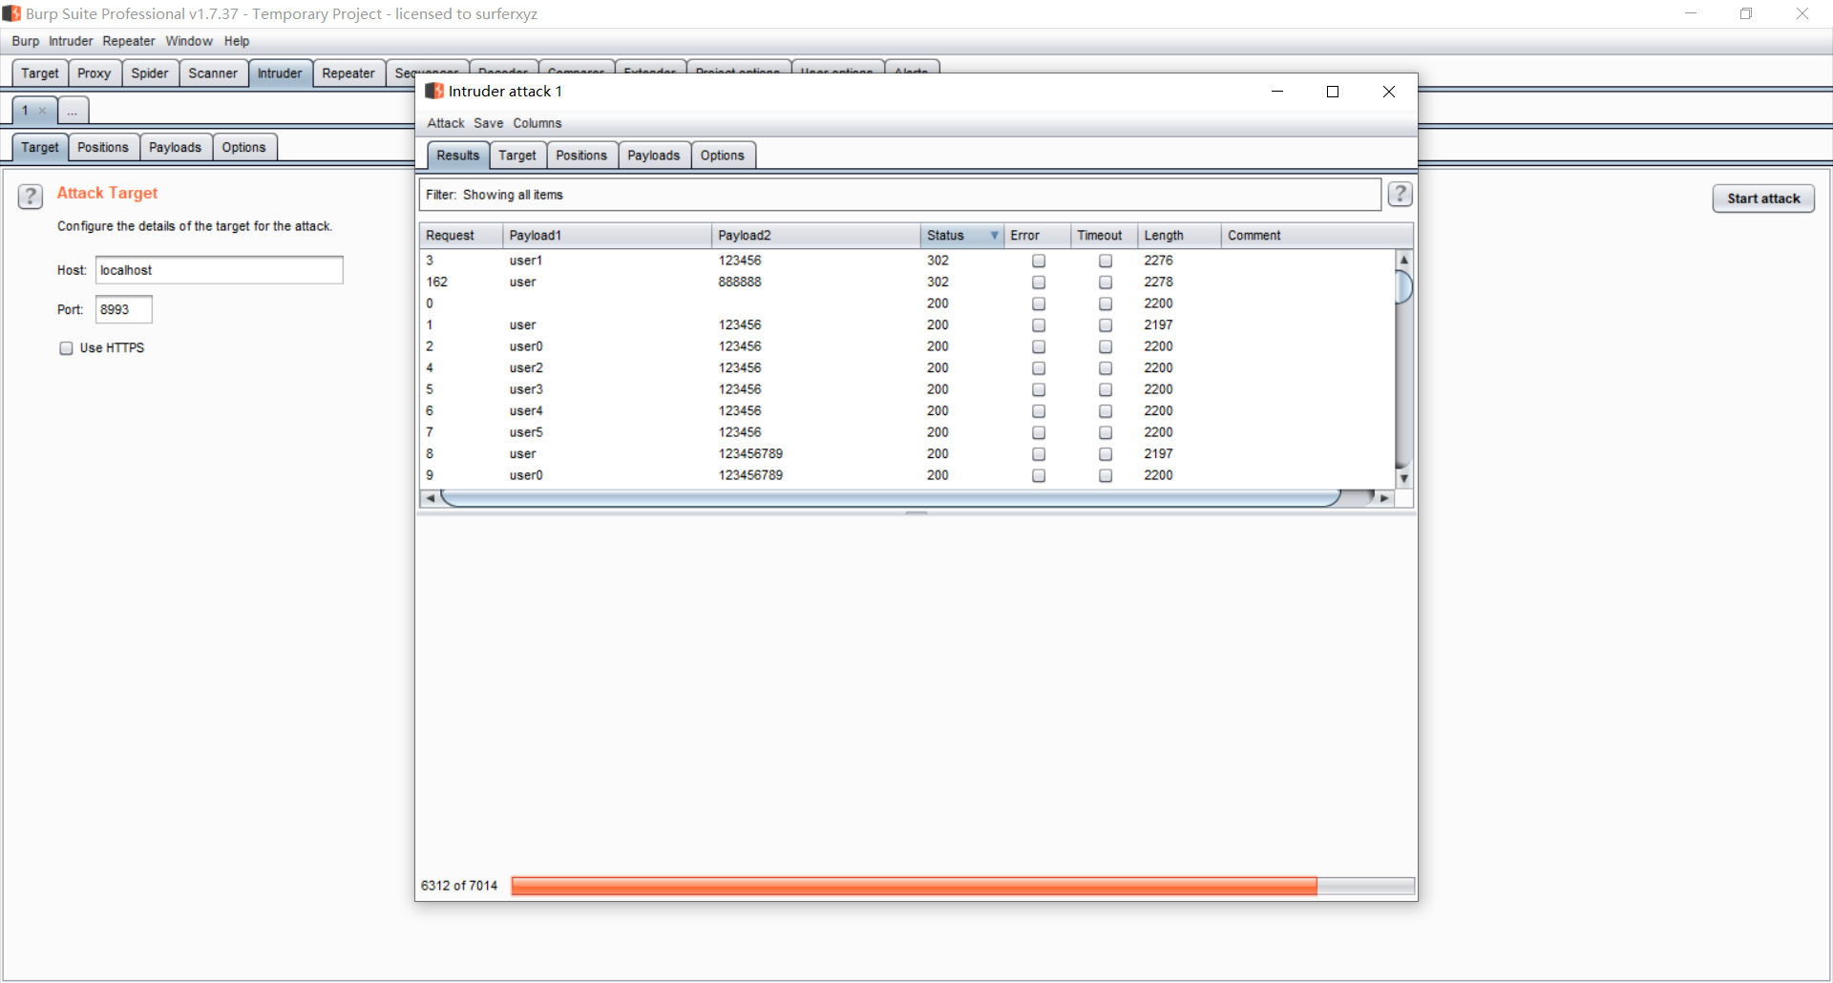The height and width of the screenshot is (983, 1833).
Task: Click the Burp logo in the Intruder attack title bar
Action: click(434, 91)
